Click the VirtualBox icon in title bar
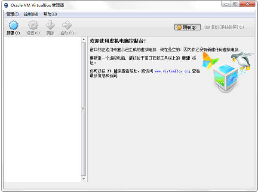The width and height of the screenshot is (258, 192). click(x=6, y=5)
